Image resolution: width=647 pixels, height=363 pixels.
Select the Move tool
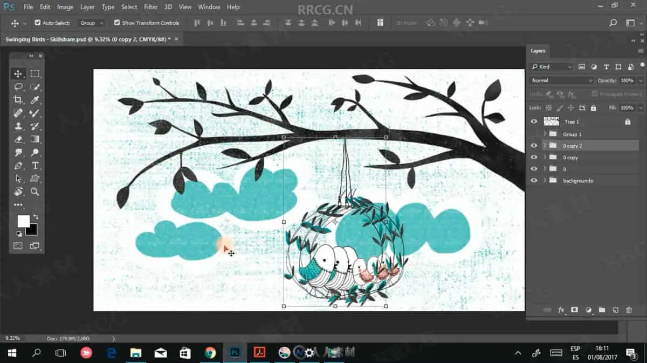click(18, 74)
